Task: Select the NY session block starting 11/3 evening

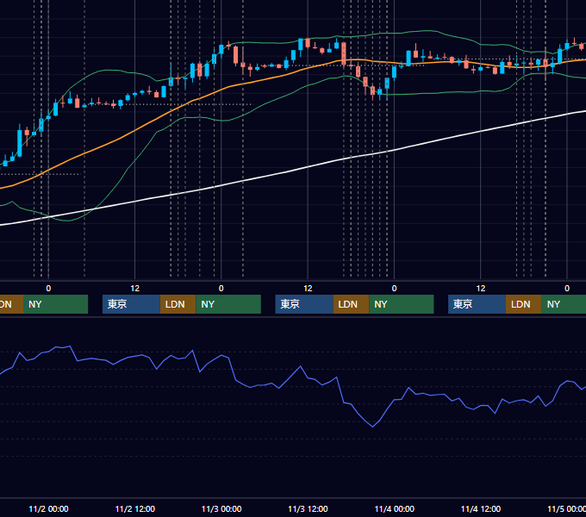Action: (402, 304)
